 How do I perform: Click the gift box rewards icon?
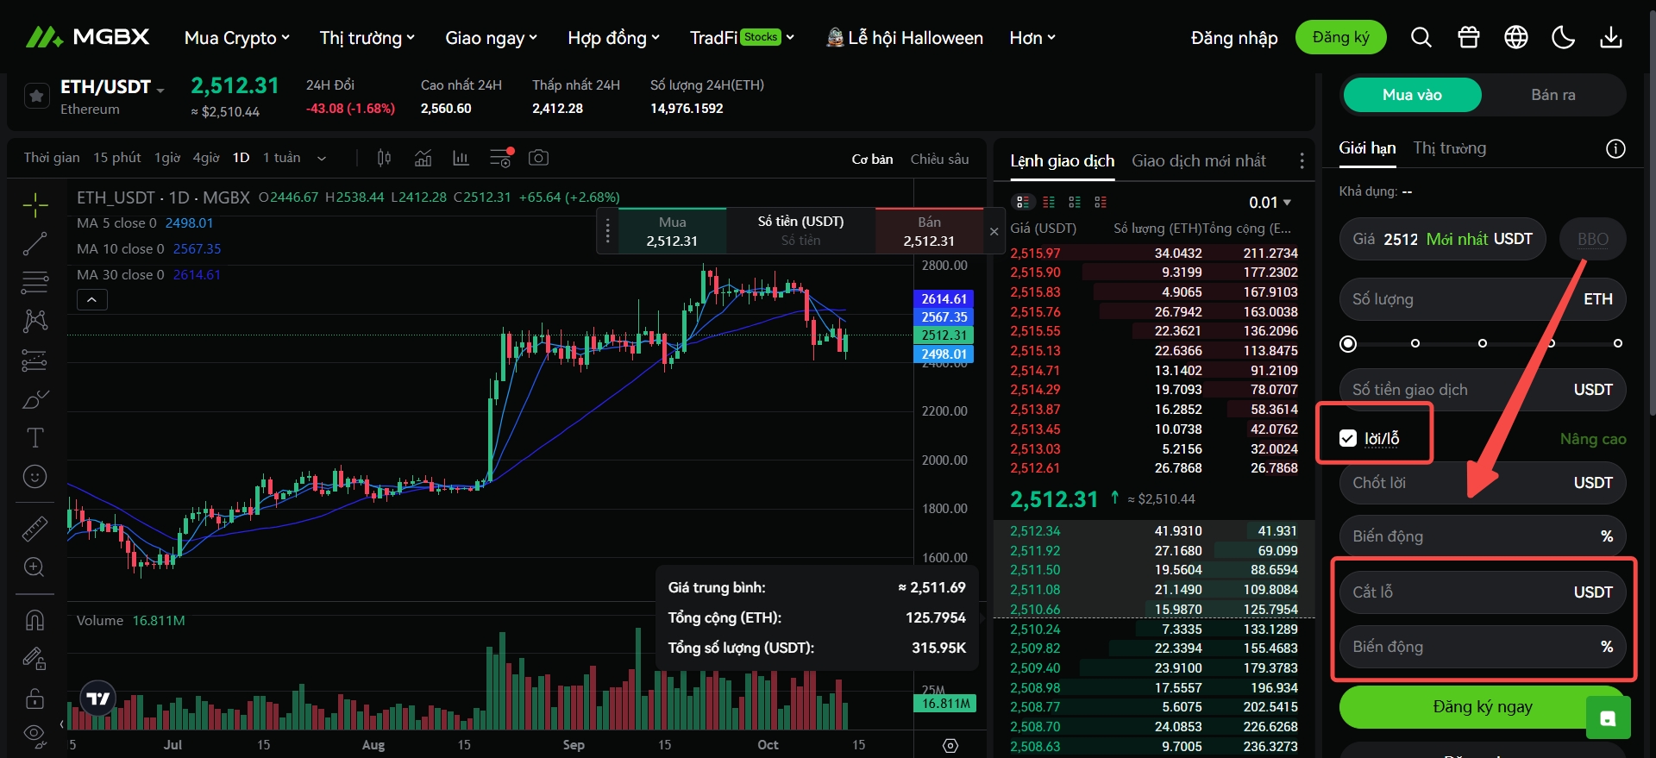coord(1468,37)
